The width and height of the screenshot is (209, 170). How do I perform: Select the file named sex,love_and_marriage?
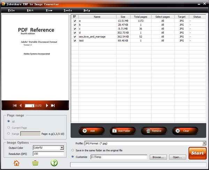[92, 37]
